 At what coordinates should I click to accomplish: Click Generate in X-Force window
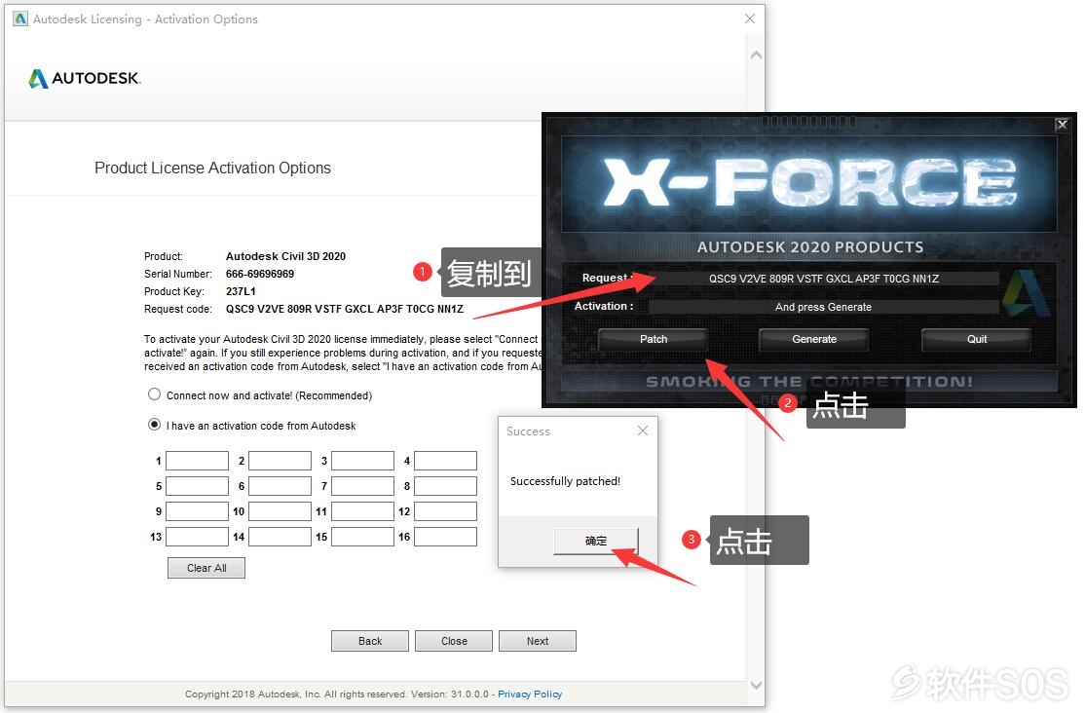coord(814,339)
